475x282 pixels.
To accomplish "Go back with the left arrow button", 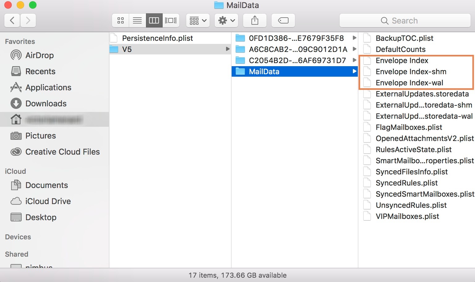I will click(12, 20).
